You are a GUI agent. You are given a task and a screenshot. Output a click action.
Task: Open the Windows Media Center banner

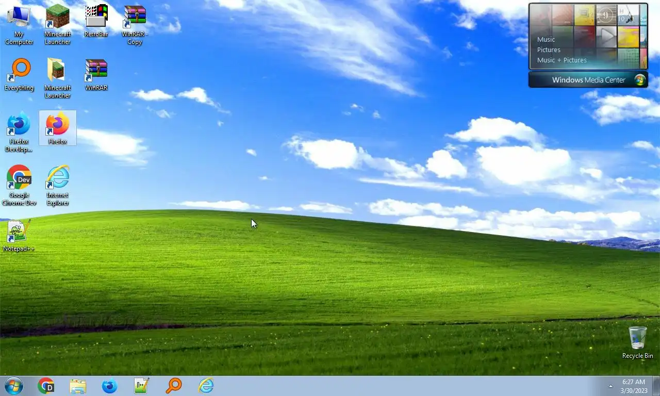point(588,80)
